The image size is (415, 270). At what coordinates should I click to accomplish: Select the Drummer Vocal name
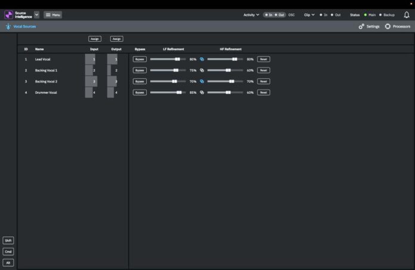pyautogui.click(x=46, y=93)
